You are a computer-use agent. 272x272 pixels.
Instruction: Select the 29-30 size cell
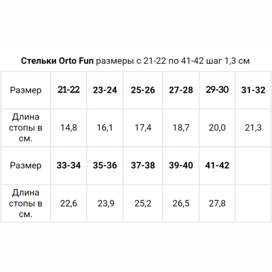pyautogui.click(x=217, y=90)
